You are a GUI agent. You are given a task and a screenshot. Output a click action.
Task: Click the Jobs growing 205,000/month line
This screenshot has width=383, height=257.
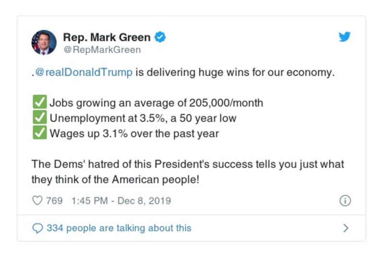click(x=156, y=103)
